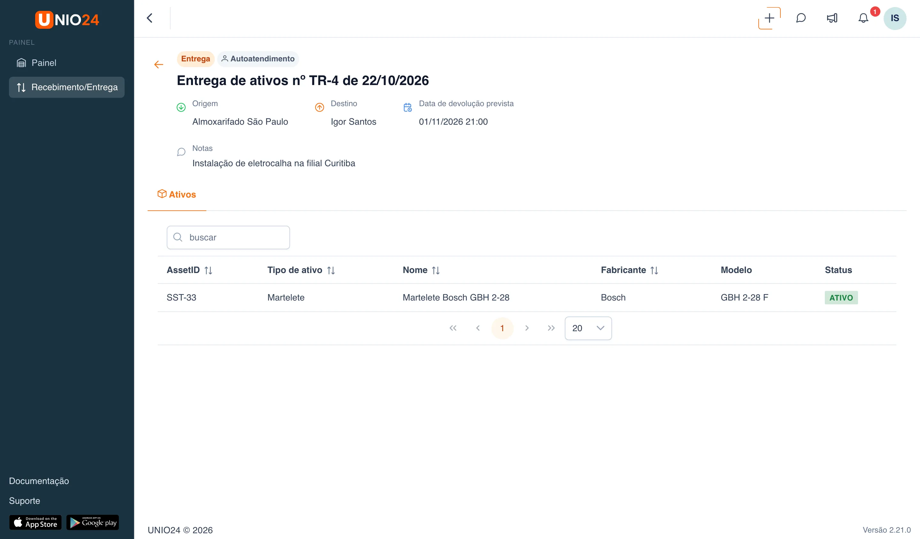The height and width of the screenshot is (539, 920).
Task: Open the chat messages icon
Action: tap(801, 18)
